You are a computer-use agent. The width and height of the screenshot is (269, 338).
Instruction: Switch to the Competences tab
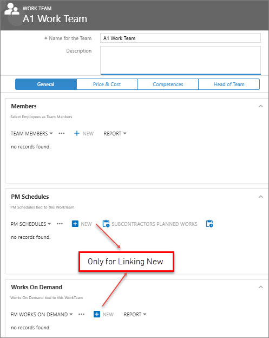[168, 84]
